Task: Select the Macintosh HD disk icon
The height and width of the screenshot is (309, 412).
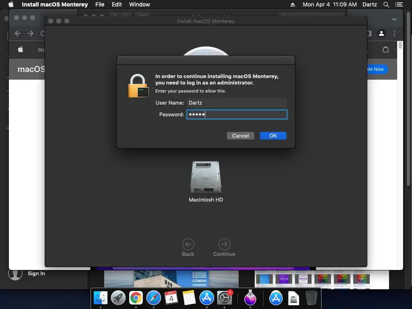Action: click(x=206, y=177)
